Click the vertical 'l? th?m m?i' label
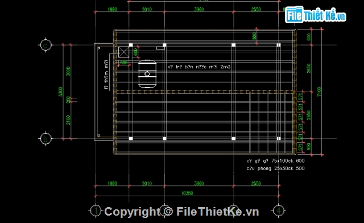The width and height of the screenshot is (364, 223). point(106,75)
